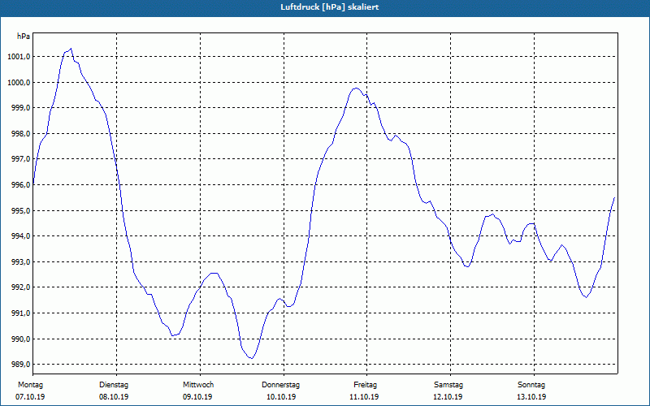Click the 991,0 y-axis value

20,313
